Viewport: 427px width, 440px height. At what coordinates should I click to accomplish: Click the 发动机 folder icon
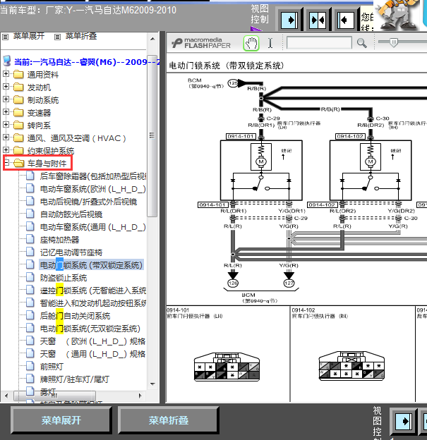18,87
